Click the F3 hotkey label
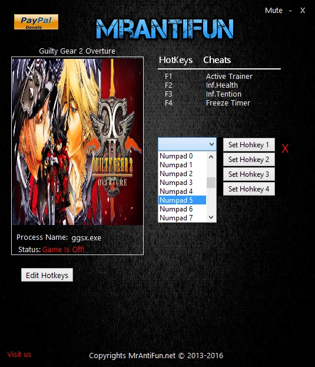The height and width of the screenshot is (367, 315). tap(168, 94)
